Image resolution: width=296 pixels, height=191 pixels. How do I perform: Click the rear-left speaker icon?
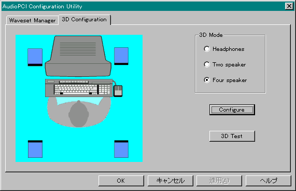pos(35,149)
